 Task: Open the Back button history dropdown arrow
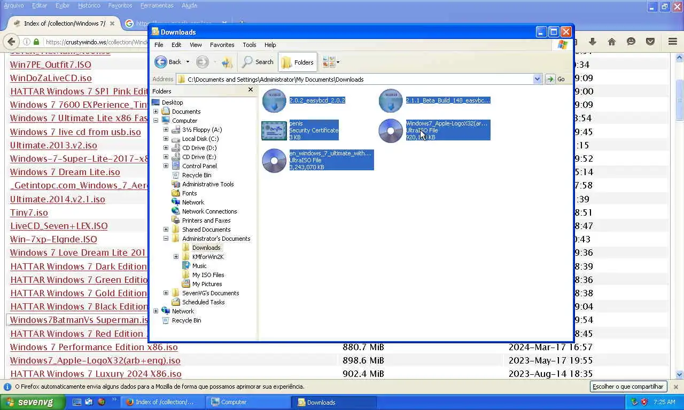tap(188, 62)
